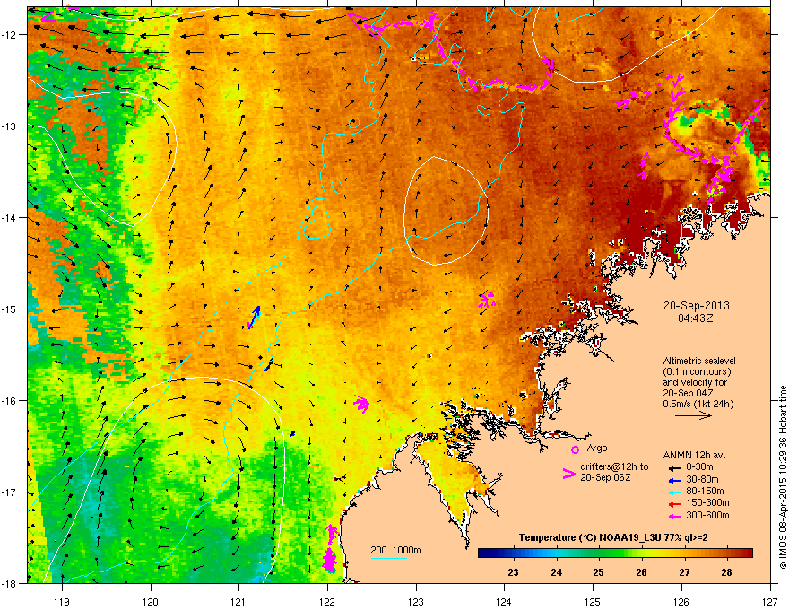Image resolution: width=789 pixels, height=610 pixels.
Task: Click longitude axis label '123'
Action: [416, 601]
